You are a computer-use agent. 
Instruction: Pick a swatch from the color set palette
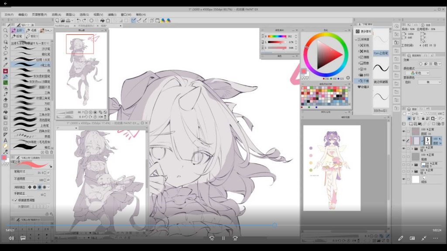[319, 94]
